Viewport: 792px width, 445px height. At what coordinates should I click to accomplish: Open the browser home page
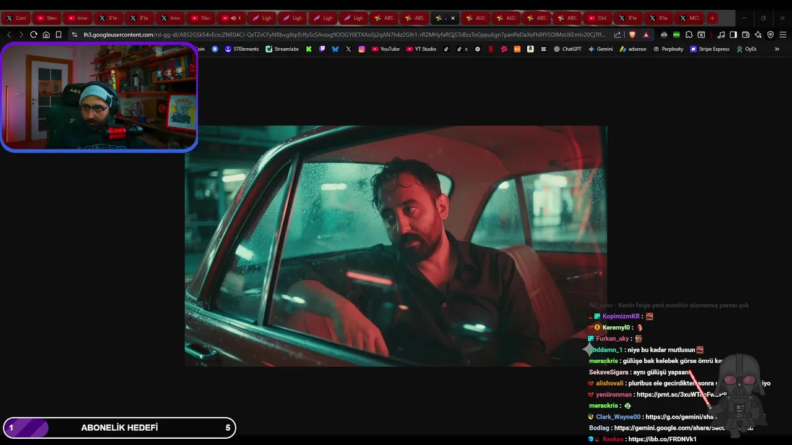[x=46, y=35]
